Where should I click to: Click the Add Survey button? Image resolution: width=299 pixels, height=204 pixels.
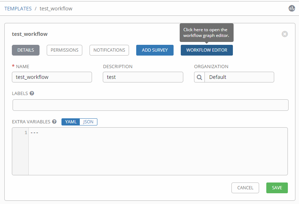[155, 50]
